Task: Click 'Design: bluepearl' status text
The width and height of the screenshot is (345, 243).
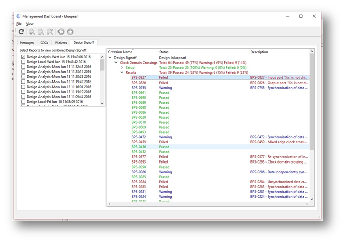Action: coord(172,58)
